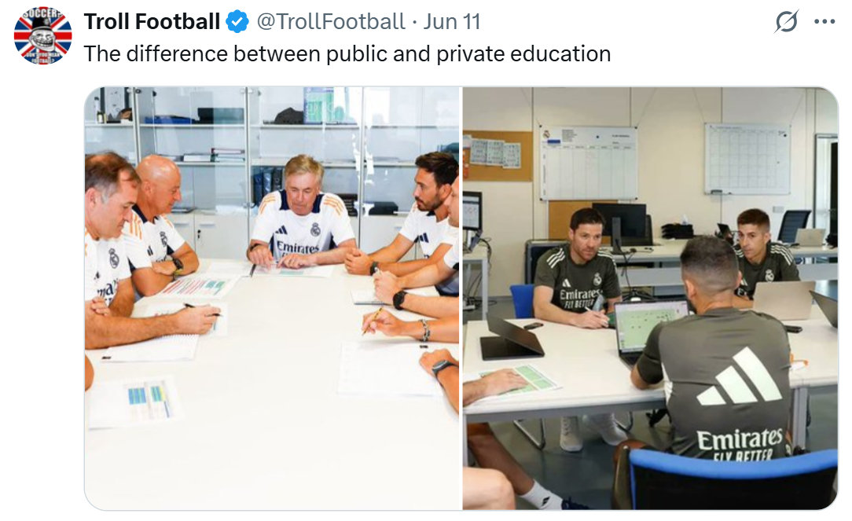Open the @TrollFootball handle link

(330, 22)
